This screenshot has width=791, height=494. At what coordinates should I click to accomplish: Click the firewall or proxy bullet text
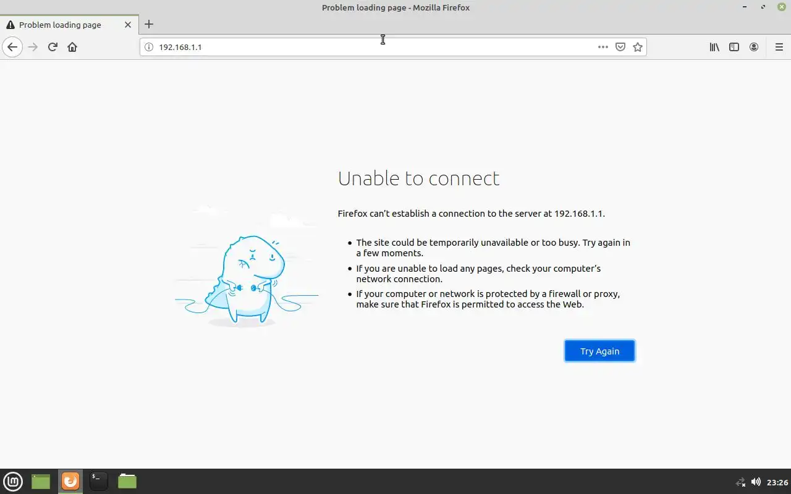488,299
